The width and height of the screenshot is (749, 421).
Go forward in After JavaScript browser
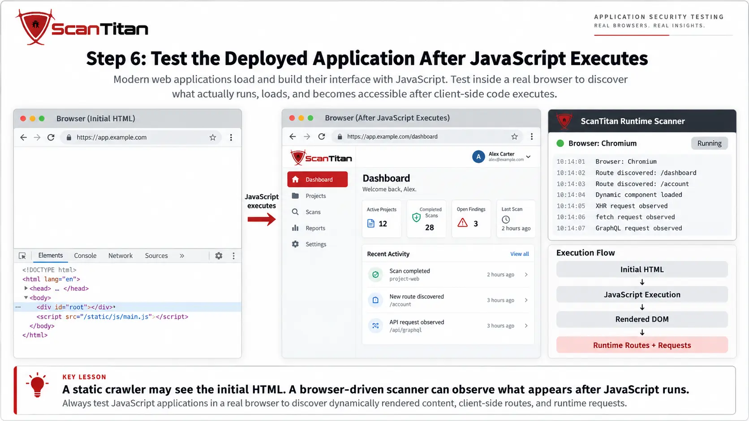coord(307,136)
